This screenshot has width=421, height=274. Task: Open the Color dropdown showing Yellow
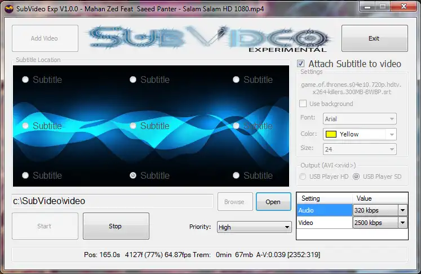[360, 134]
